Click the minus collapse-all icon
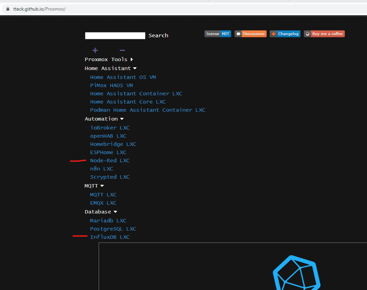The width and height of the screenshot is (367, 290). pos(123,50)
